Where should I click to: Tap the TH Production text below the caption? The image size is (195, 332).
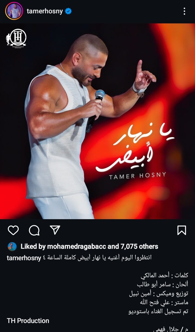[x=28, y=321]
